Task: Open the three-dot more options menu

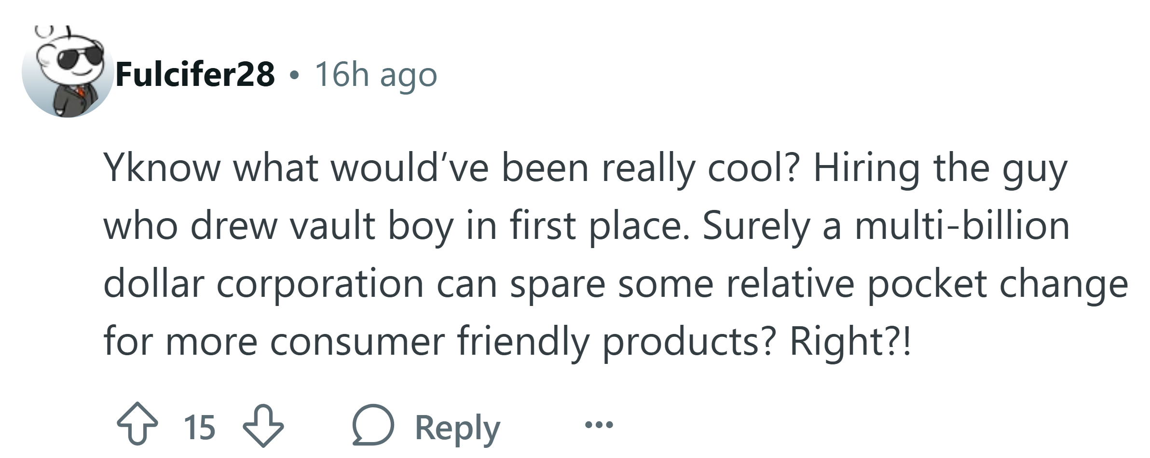Action: (599, 425)
